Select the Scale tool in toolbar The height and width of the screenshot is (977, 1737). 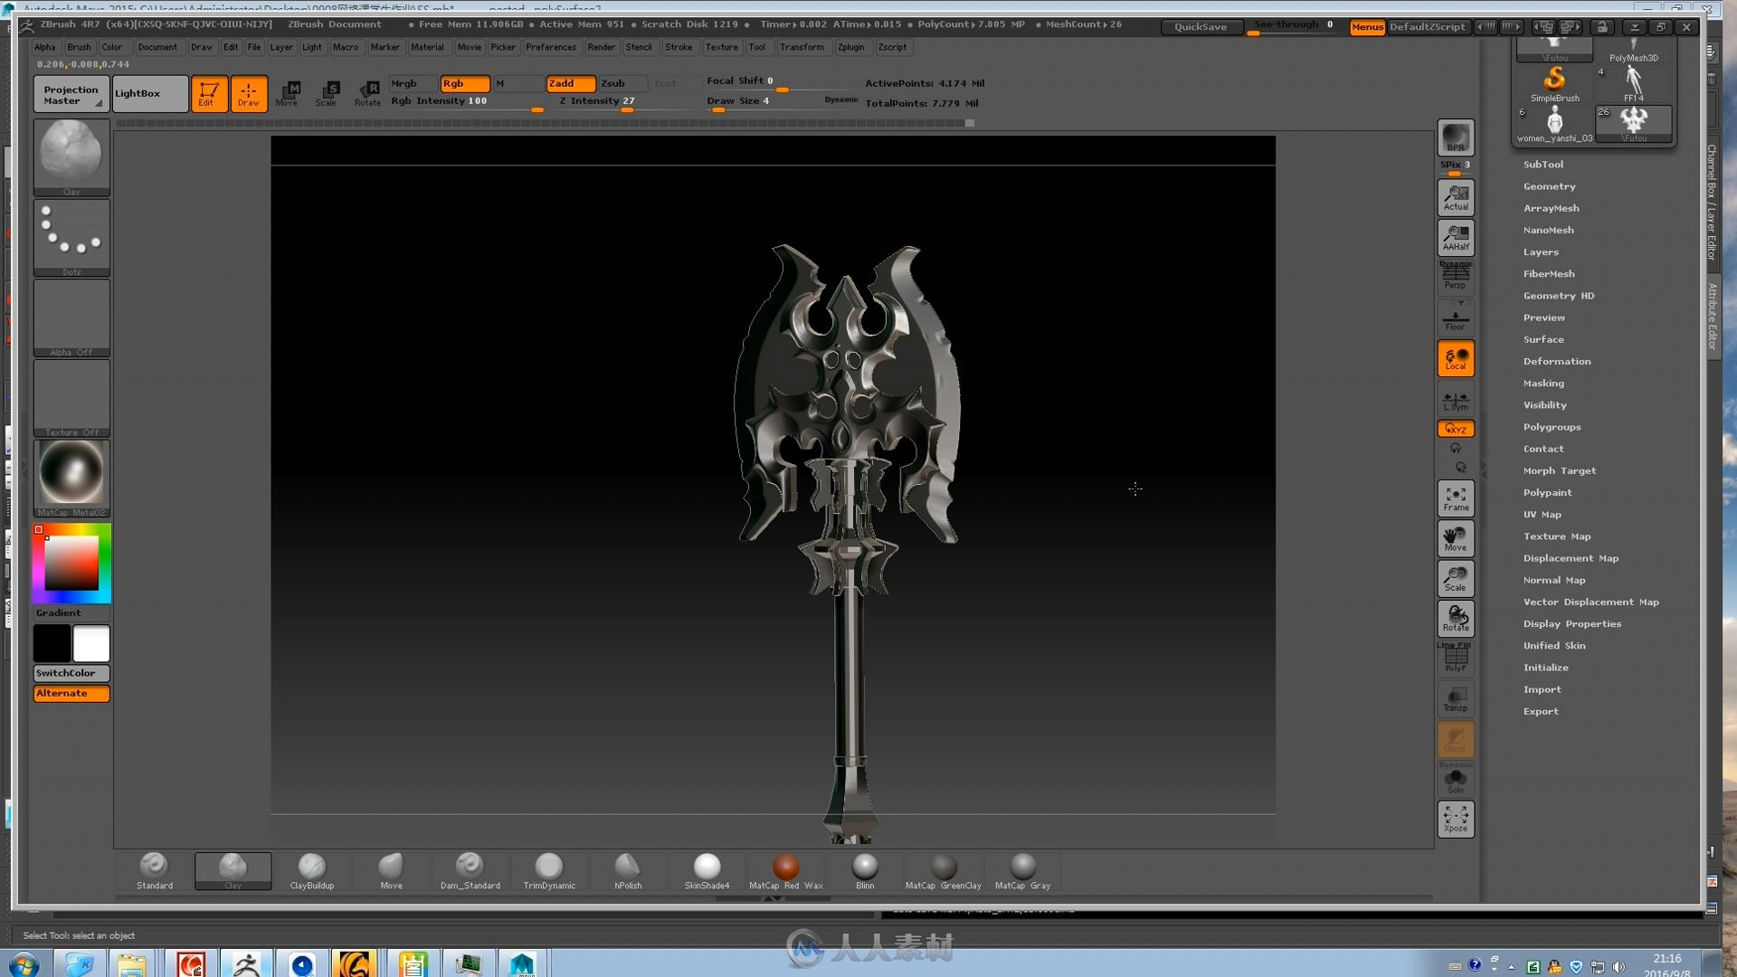[x=328, y=92]
